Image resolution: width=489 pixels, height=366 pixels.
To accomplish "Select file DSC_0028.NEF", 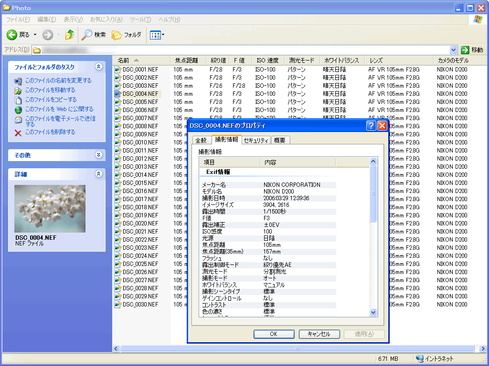I will click(140, 288).
